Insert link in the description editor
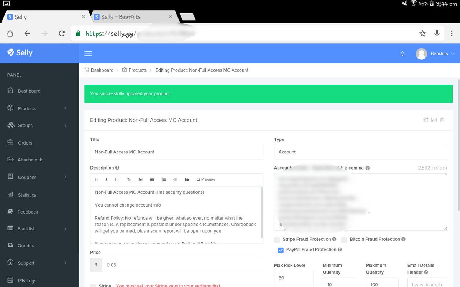Viewport: 460px width, 287px height. click(128, 179)
